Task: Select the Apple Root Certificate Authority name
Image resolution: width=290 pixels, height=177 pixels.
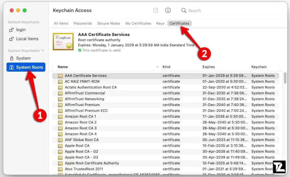Action: [92, 163]
